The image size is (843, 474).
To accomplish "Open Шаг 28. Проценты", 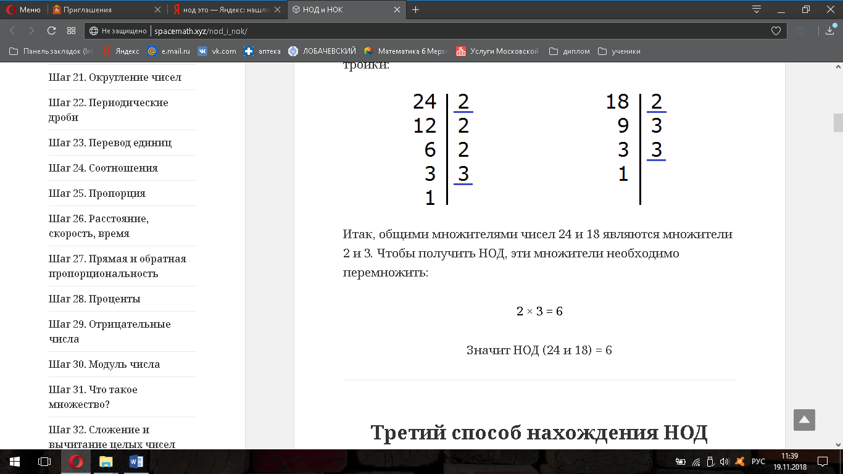I will pos(94,299).
